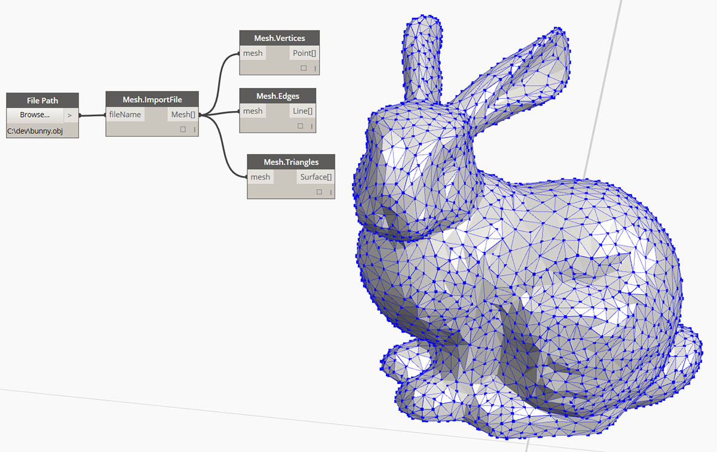Click the Line[] output port on Mesh.Edges

tap(302, 110)
